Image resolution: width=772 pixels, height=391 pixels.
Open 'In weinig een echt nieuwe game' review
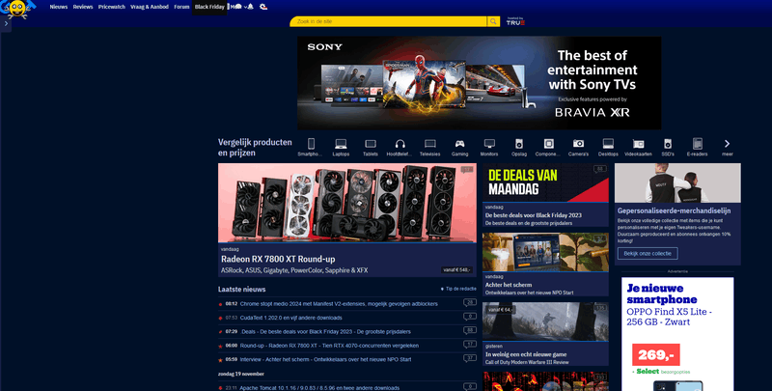(526, 354)
